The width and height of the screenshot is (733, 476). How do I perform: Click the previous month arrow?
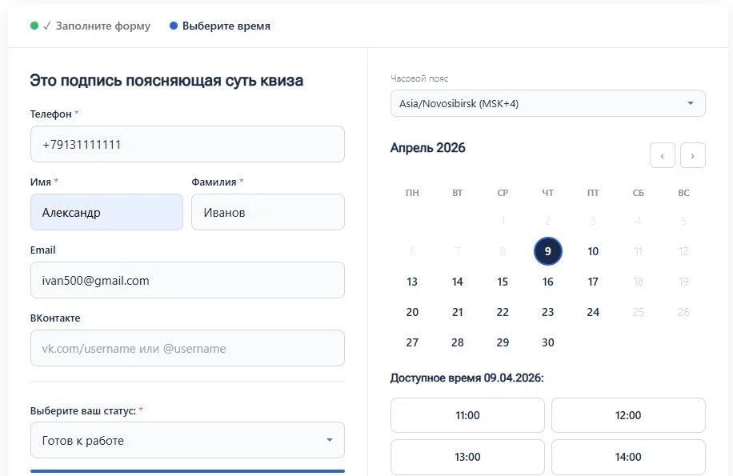coord(662,155)
